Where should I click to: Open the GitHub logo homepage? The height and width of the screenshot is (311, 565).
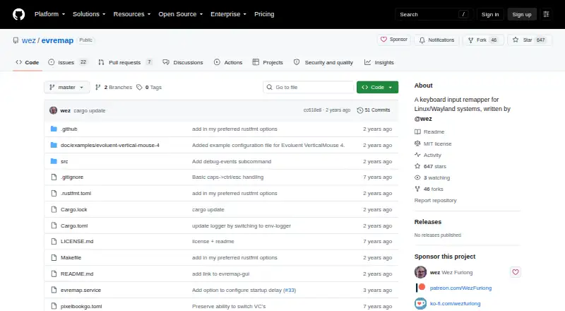click(x=19, y=14)
